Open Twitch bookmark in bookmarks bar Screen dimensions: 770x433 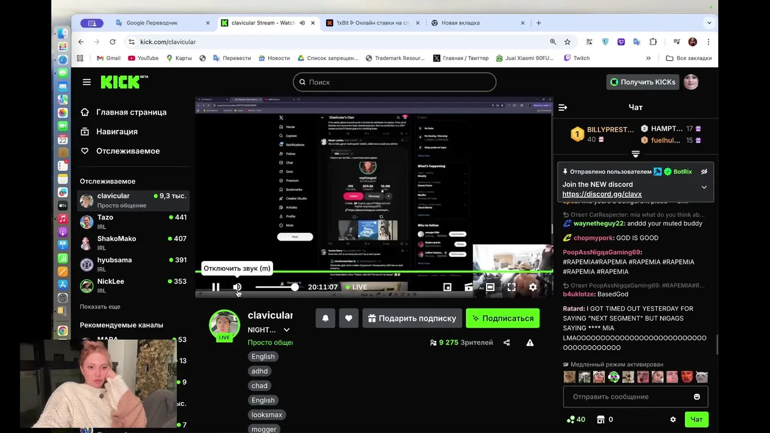click(576, 58)
